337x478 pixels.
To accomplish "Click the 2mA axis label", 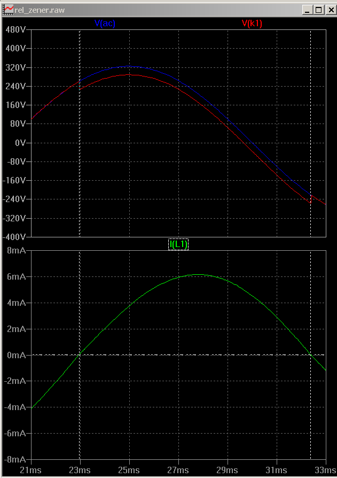I will (x=17, y=329).
